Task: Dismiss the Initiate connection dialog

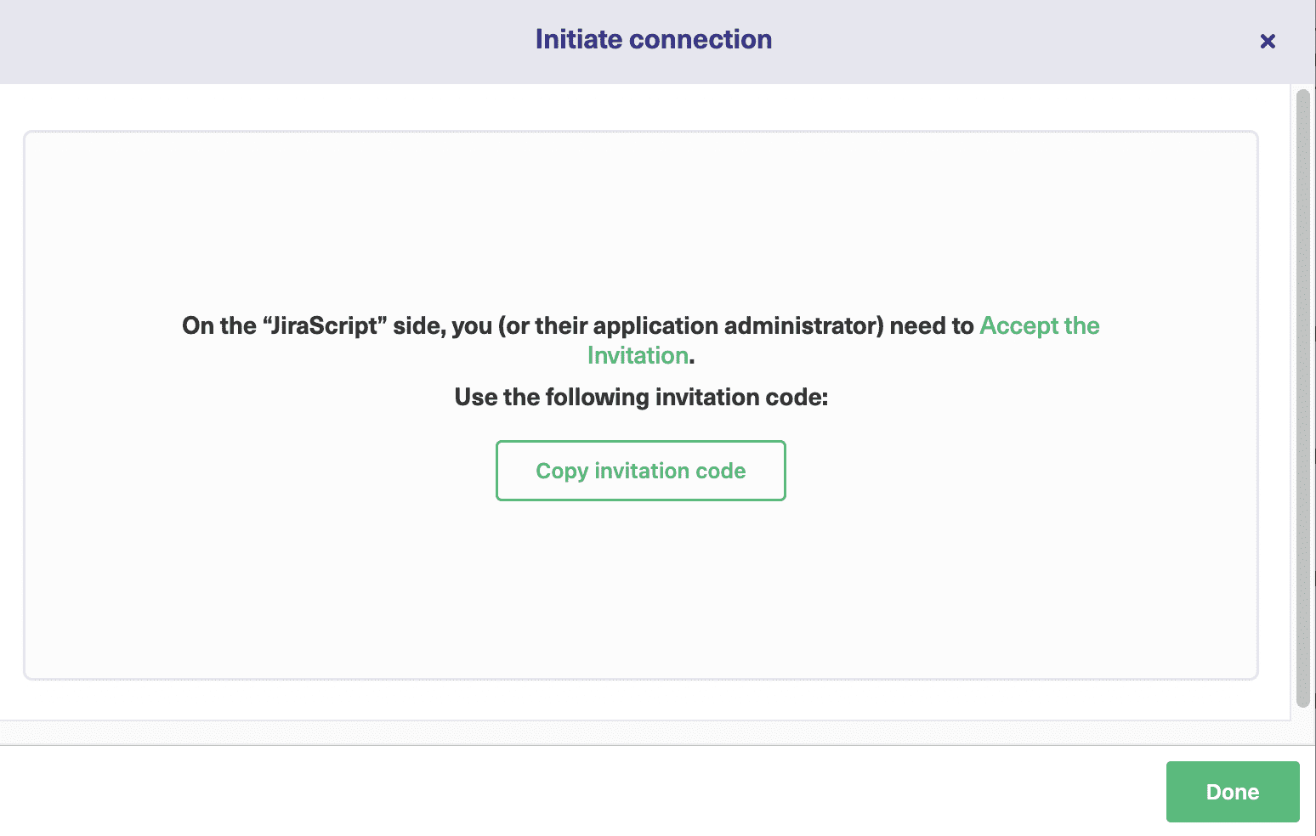Action: 1268,41
